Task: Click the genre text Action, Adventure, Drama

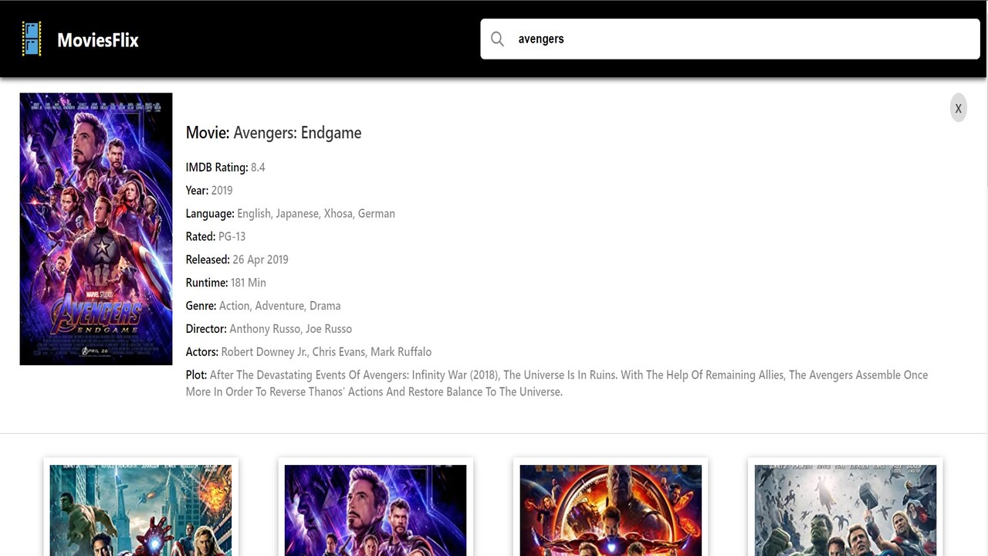Action: click(x=279, y=306)
